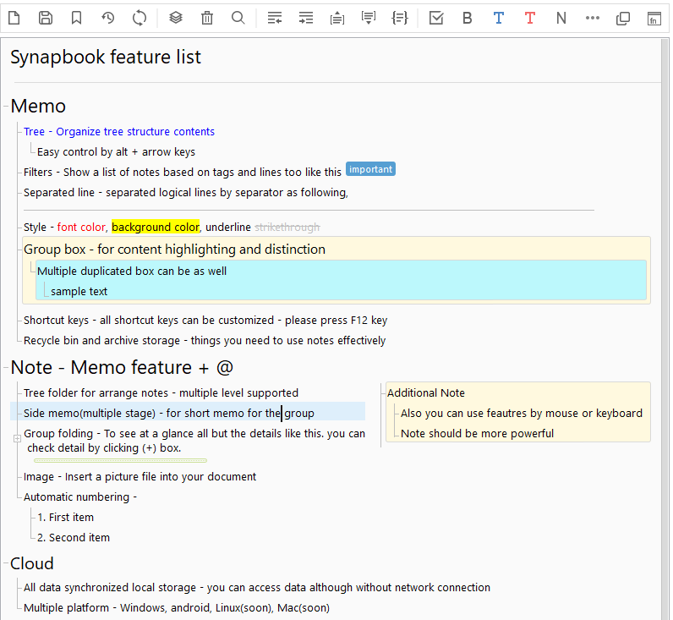Open history with the clock-arrow icon

108,18
